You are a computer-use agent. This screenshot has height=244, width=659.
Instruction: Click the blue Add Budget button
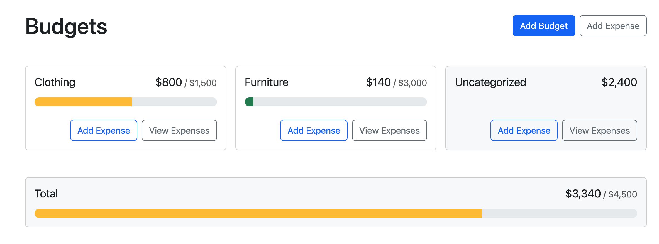[x=543, y=26]
